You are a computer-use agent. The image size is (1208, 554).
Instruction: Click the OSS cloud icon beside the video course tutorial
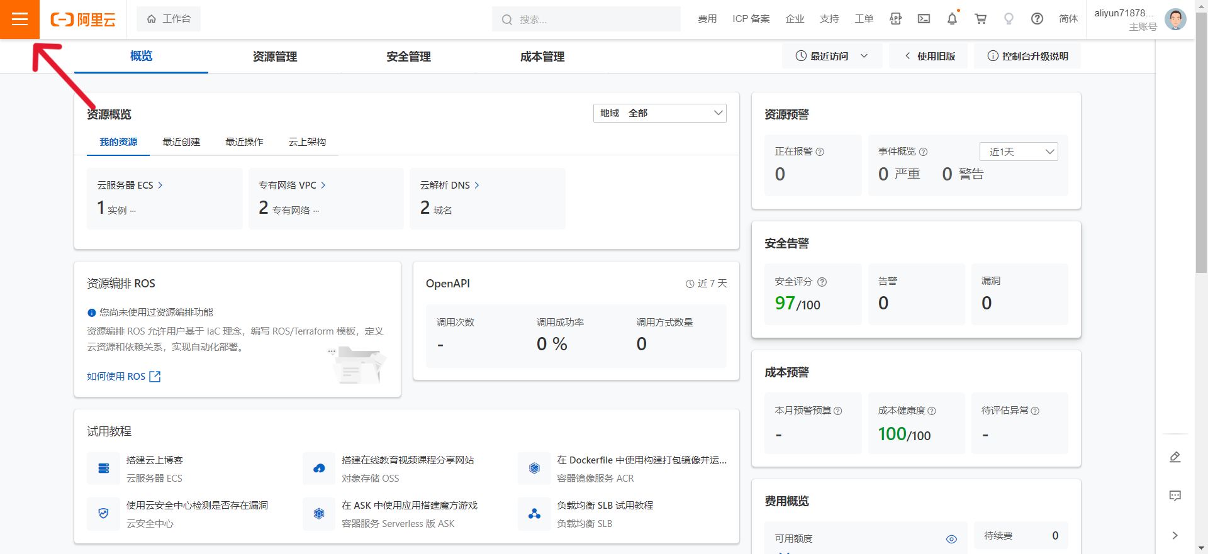coord(319,468)
